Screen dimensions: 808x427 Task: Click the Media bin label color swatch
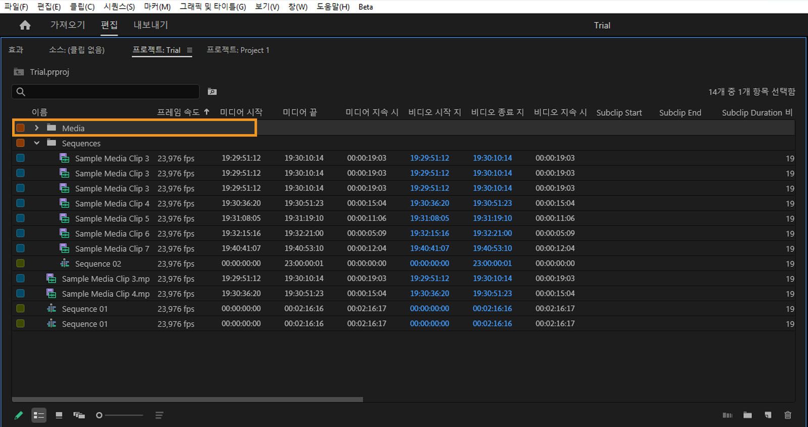click(20, 128)
